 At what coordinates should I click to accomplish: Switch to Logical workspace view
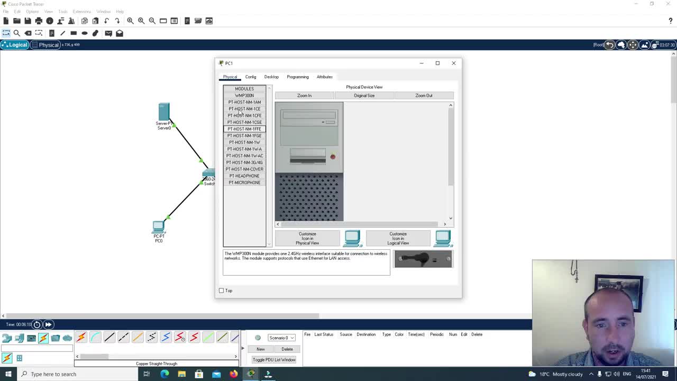[x=14, y=45]
